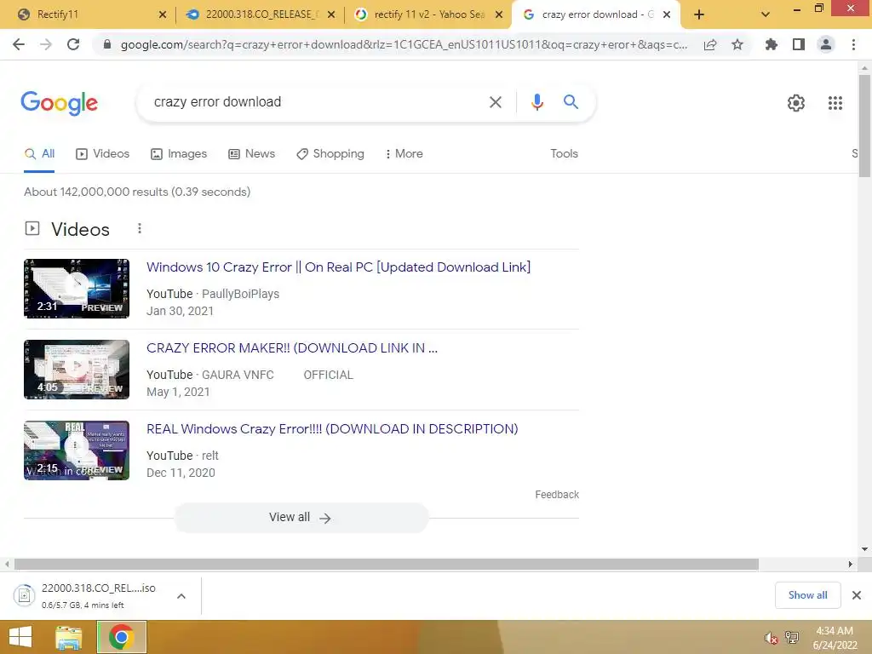Close the Rectify11 tab
The height and width of the screenshot is (654, 872).
[x=163, y=15]
